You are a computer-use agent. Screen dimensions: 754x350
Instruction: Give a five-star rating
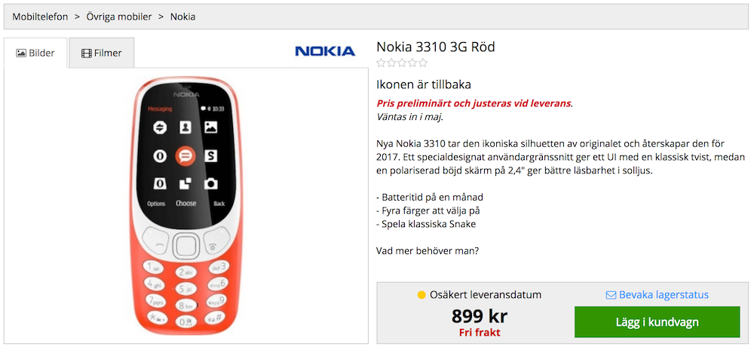click(x=423, y=63)
